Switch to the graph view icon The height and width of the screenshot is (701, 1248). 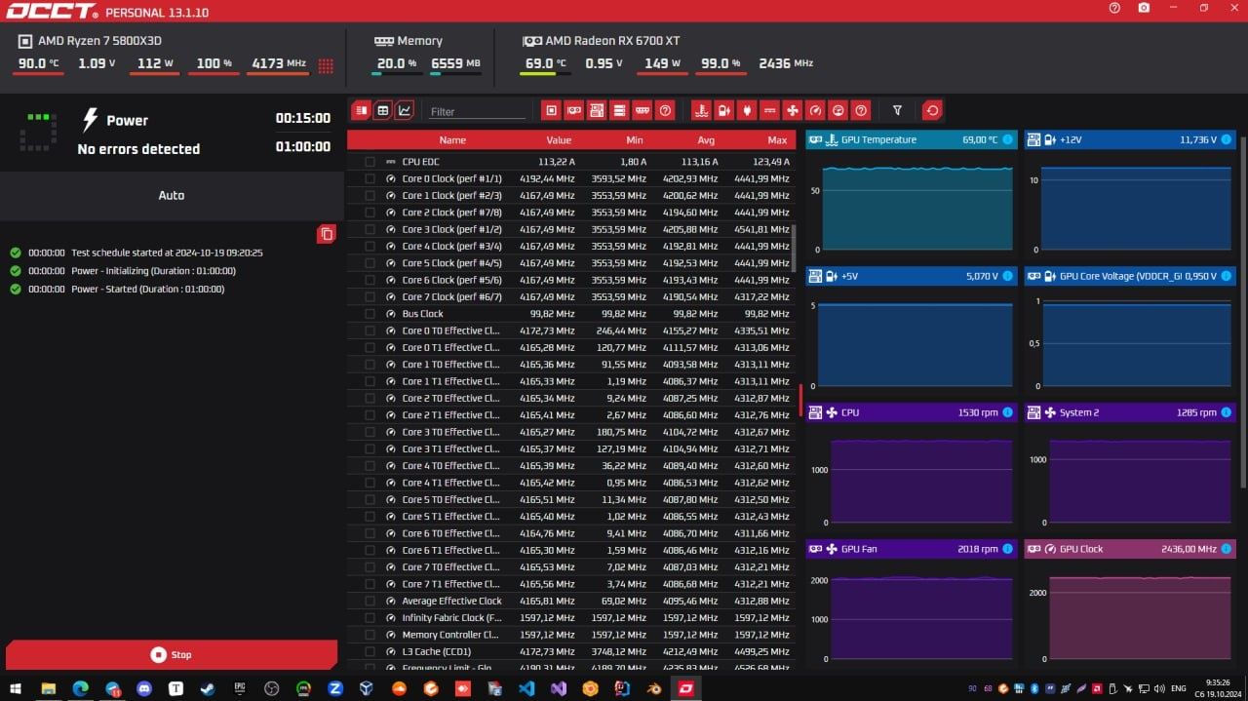click(x=404, y=110)
